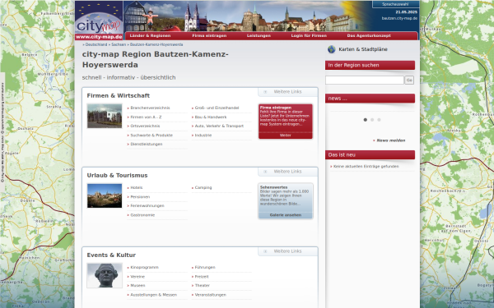Click the bautzen.city-map.de text in header

point(399,18)
